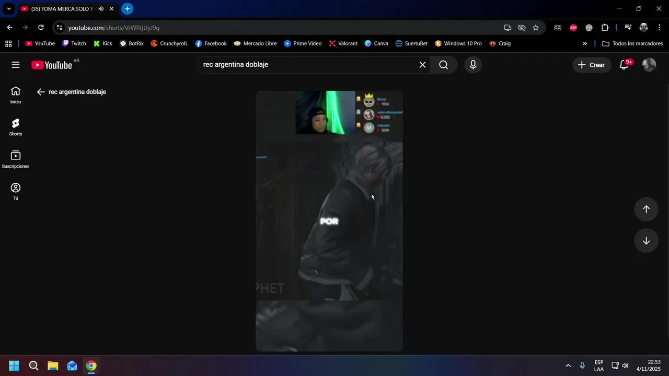The height and width of the screenshot is (376, 669).
Task: Click the browser back arrow
Action: pyautogui.click(x=9, y=28)
